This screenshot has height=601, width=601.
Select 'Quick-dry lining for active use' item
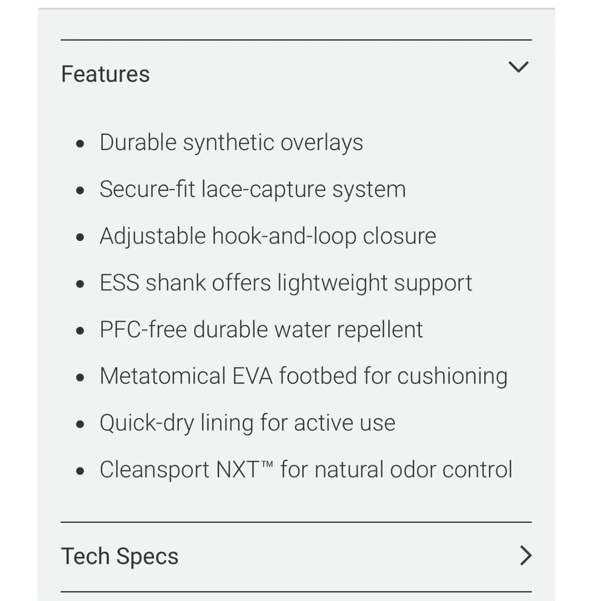(x=247, y=423)
